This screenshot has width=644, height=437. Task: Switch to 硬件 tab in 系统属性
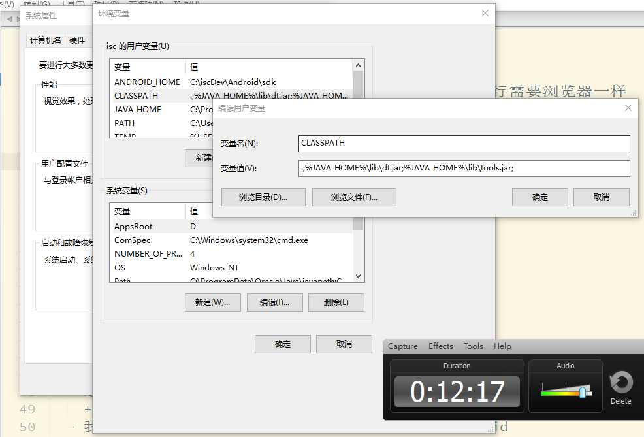click(x=77, y=40)
